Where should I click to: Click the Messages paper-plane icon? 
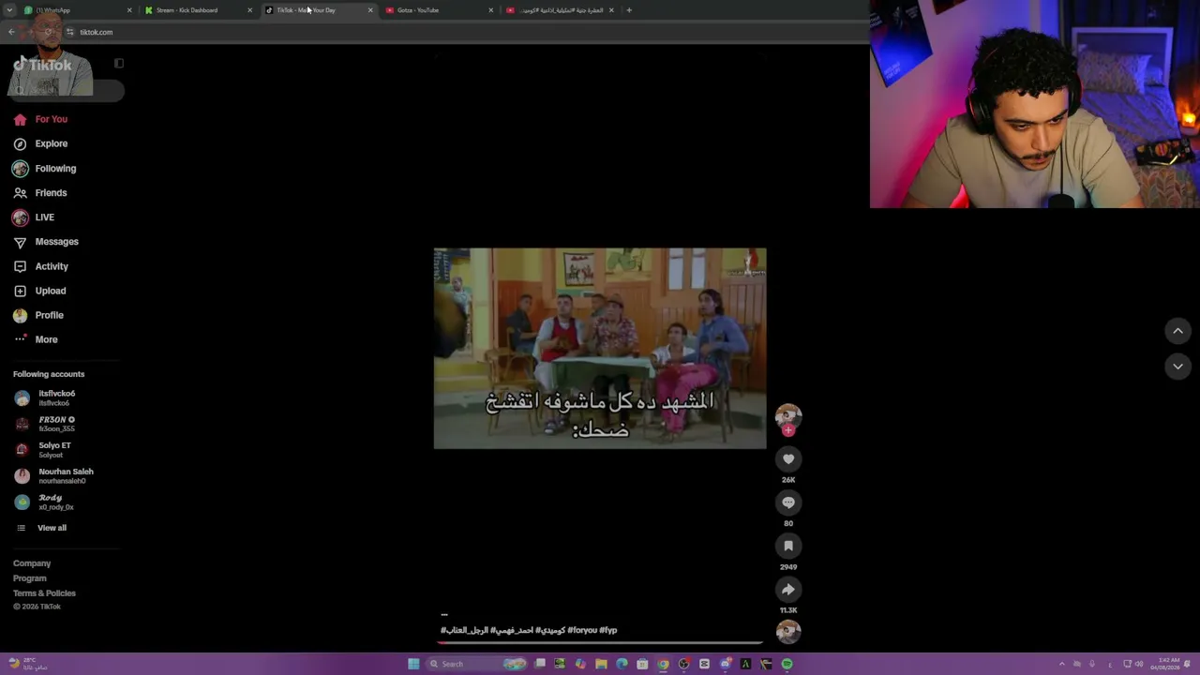(20, 242)
